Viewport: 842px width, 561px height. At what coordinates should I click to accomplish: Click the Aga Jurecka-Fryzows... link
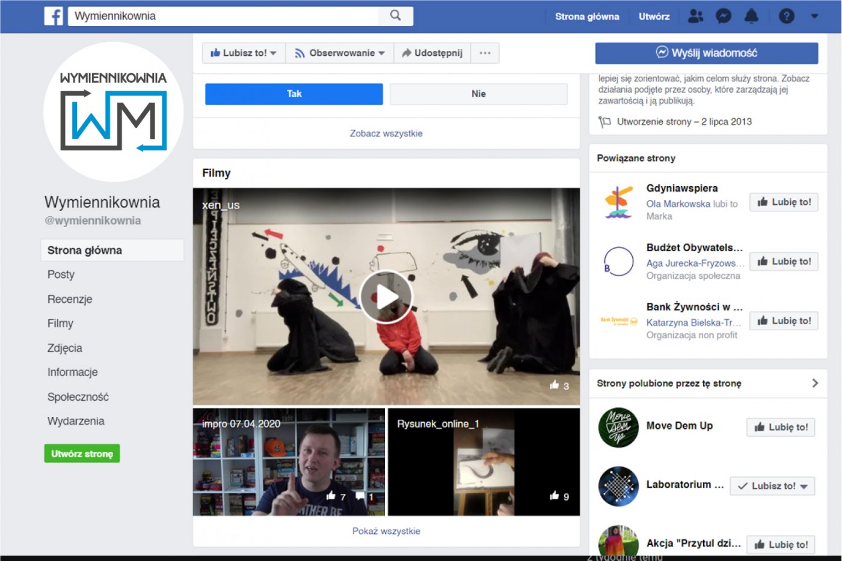(695, 263)
